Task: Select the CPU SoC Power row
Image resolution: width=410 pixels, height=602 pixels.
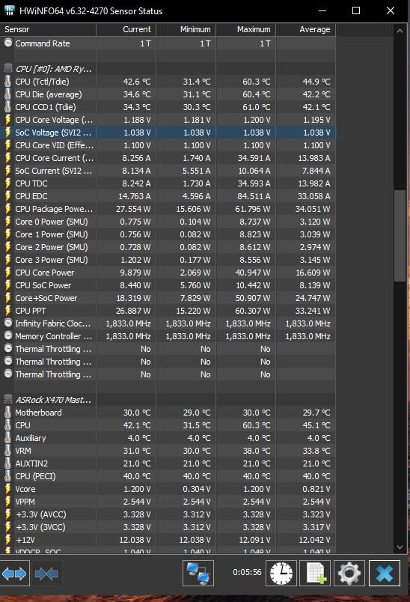Action: (x=168, y=285)
